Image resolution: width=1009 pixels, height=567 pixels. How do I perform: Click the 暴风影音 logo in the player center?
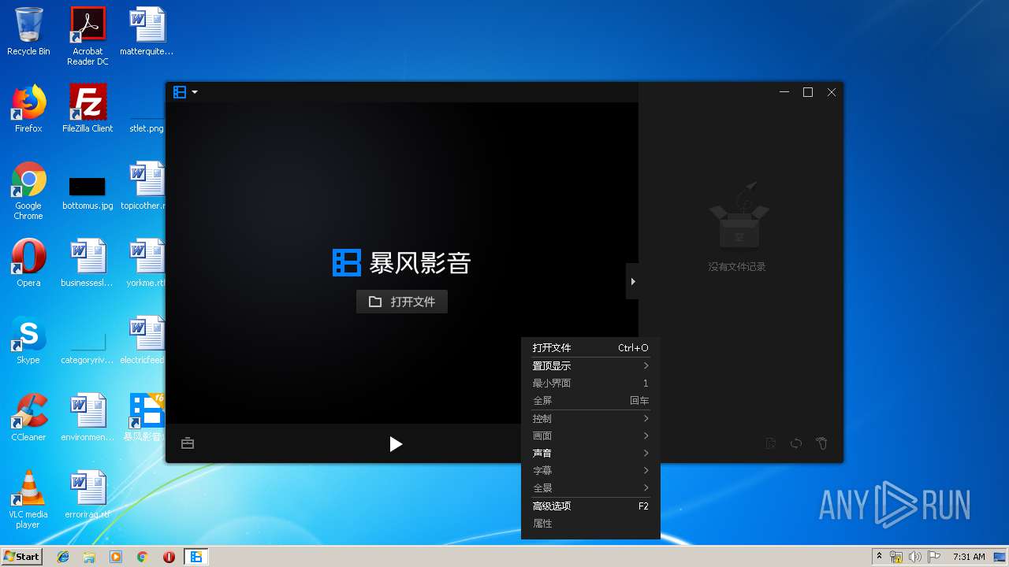(402, 262)
